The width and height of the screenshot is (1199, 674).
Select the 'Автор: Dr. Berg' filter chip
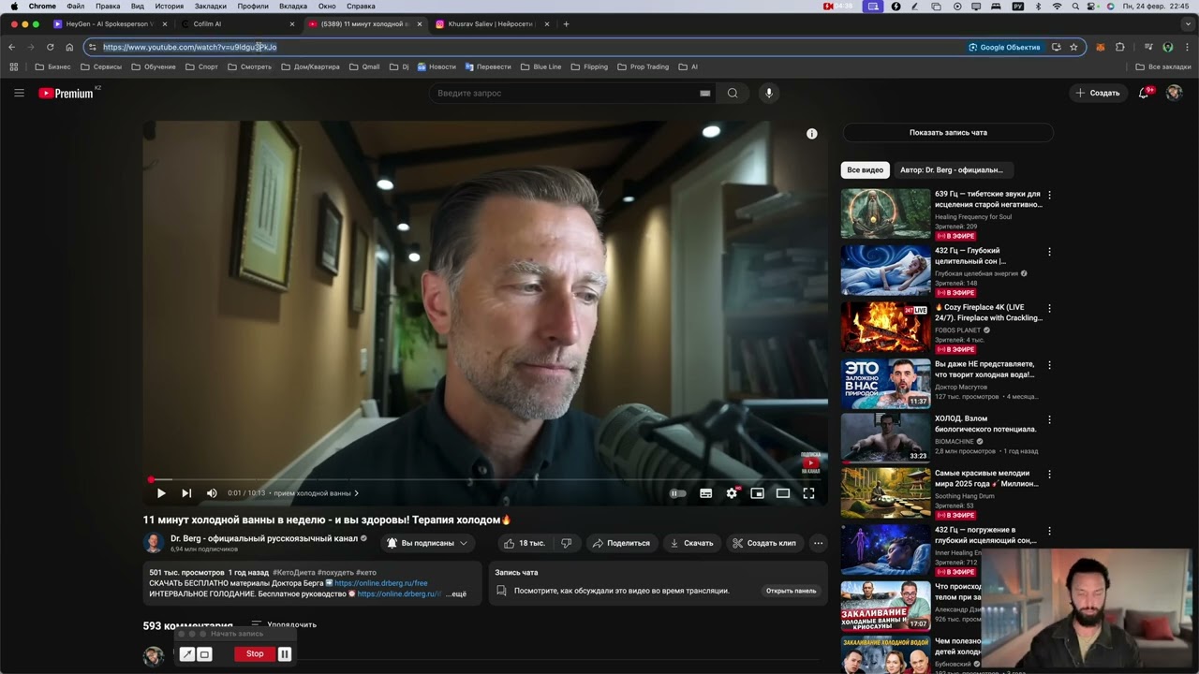[951, 170]
